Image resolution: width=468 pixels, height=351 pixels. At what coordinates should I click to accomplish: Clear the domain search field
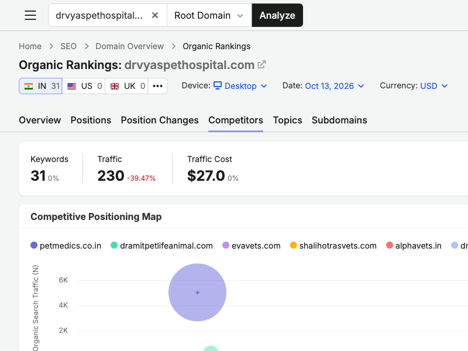tap(155, 15)
